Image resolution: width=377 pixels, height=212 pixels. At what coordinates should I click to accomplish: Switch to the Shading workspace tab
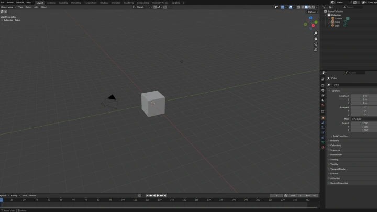[x=104, y=3]
